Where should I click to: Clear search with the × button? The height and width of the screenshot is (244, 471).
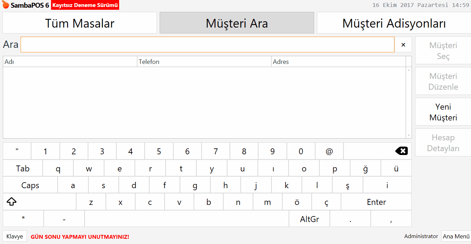[x=403, y=45]
